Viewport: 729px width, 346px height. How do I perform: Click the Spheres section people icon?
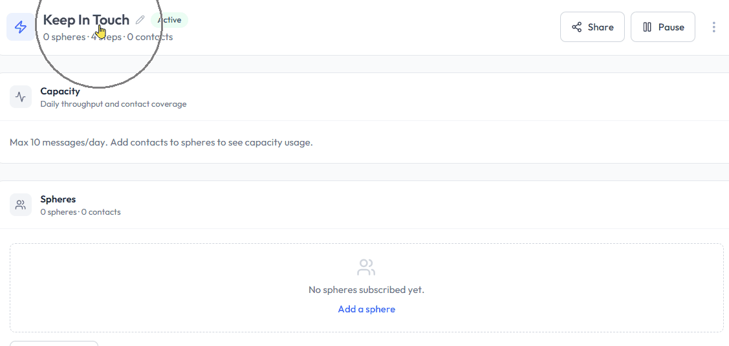coord(21,205)
